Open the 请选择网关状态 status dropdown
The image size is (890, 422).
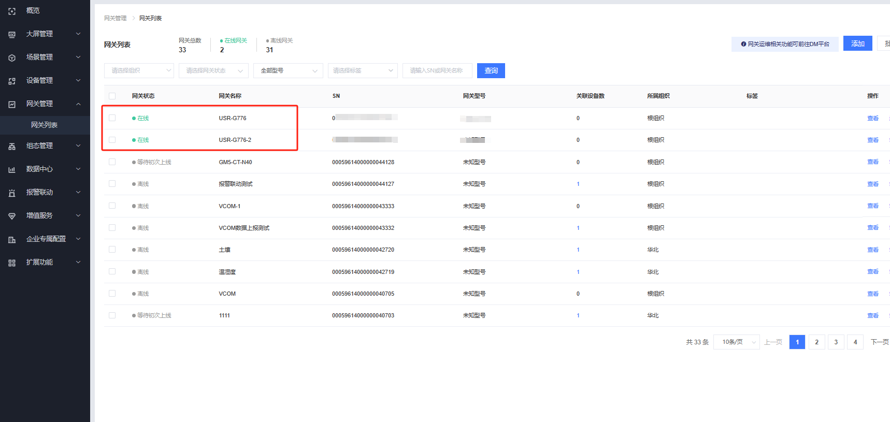pyautogui.click(x=213, y=70)
